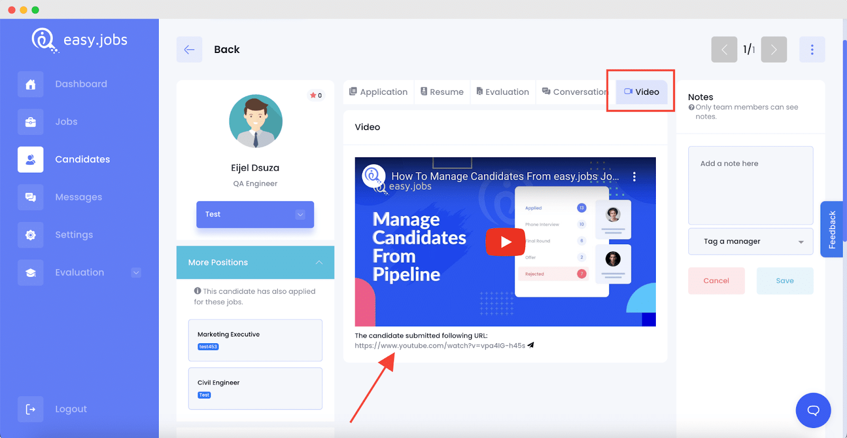Click the candidate avatar picture

point(256,121)
